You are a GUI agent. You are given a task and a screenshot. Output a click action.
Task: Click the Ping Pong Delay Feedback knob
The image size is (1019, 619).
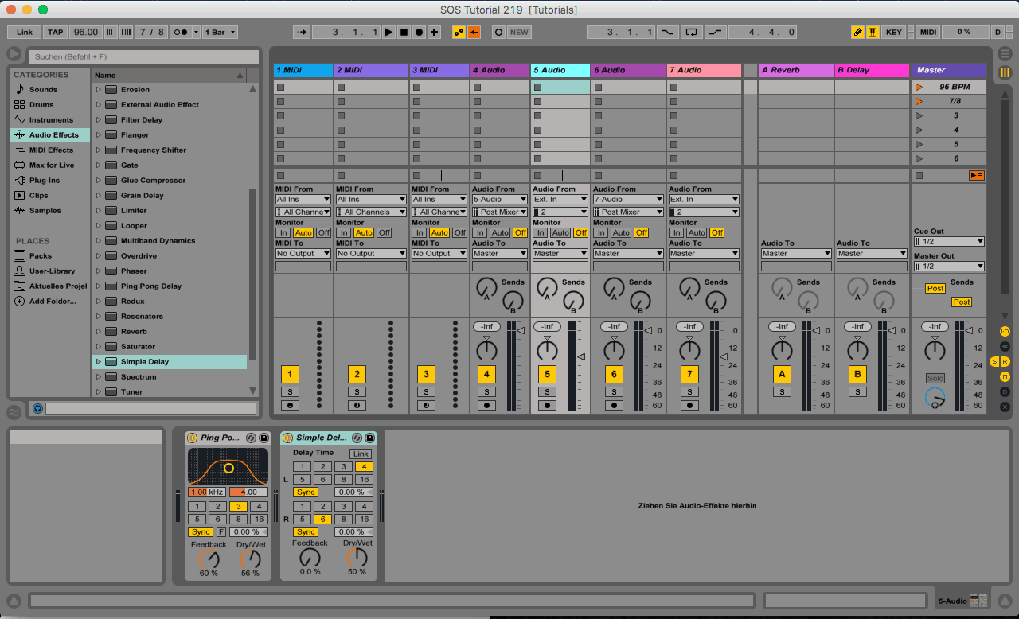point(209,559)
